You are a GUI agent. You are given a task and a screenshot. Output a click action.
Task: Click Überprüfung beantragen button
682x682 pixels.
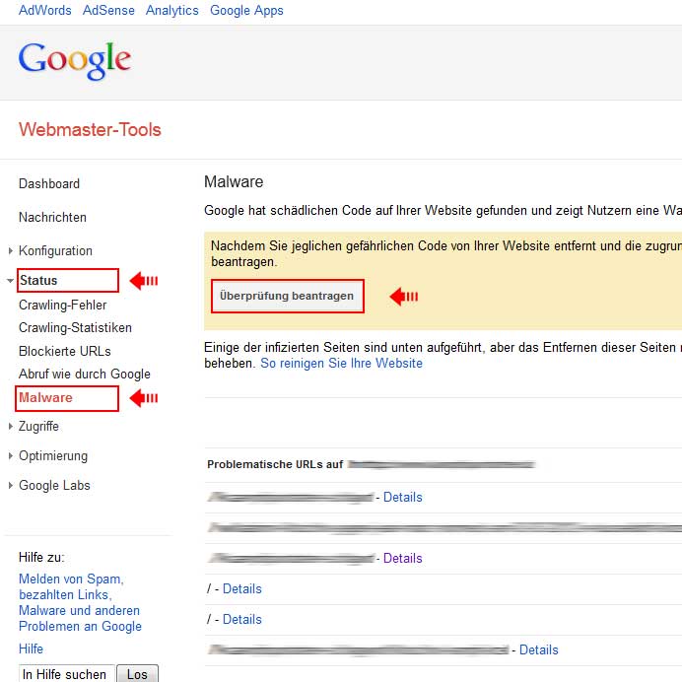pos(287,296)
